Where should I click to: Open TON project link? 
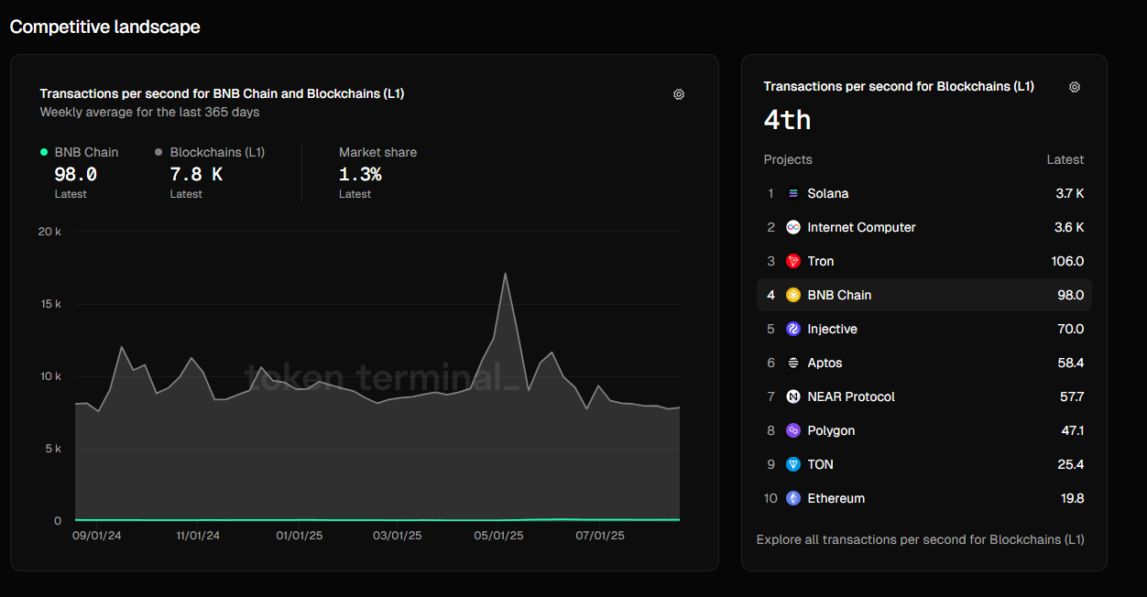click(821, 464)
